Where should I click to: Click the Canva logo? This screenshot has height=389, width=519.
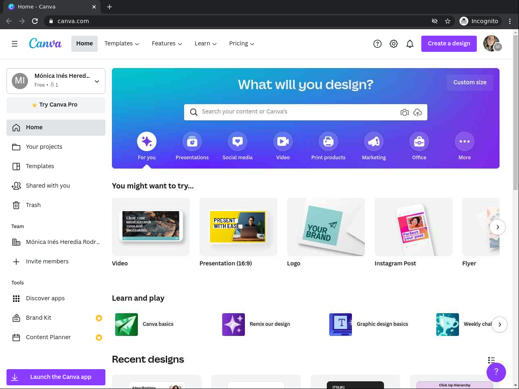[x=45, y=43]
